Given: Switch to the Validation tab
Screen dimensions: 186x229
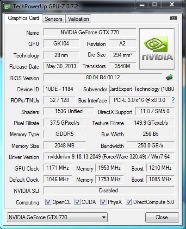Looking at the screenshot, I should [x=78, y=19].
